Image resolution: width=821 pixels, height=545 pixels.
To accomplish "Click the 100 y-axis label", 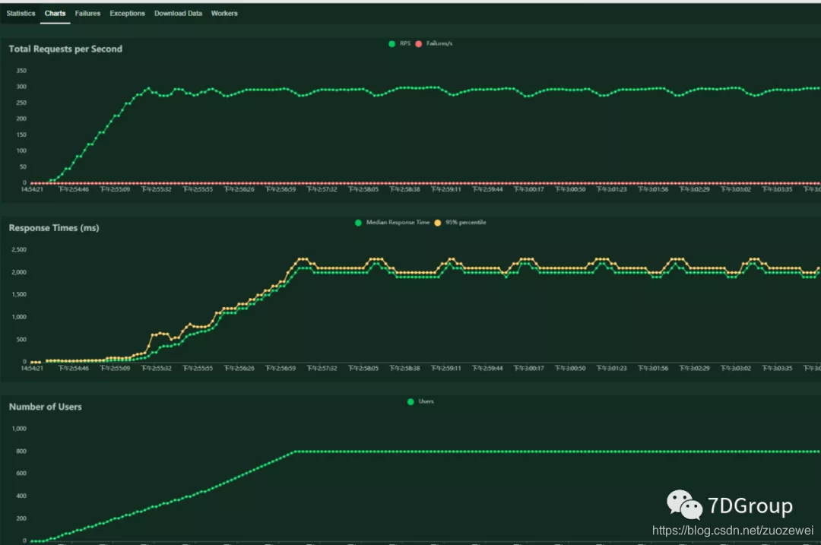I will pos(21,151).
